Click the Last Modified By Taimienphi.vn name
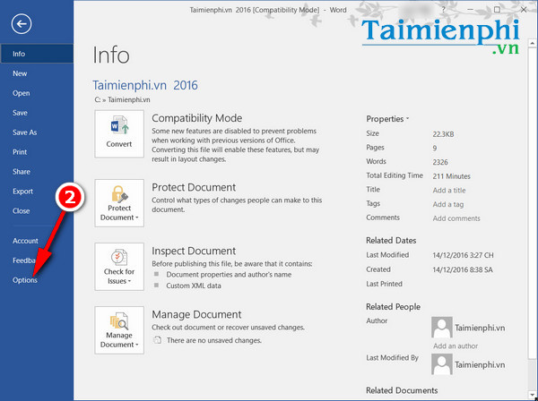 [x=480, y=364]
